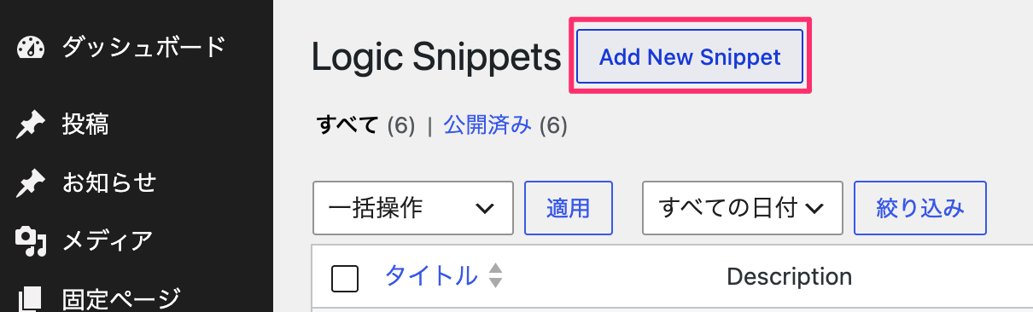
Task: Click the Add New Snippet button
Action: point(690,57)
